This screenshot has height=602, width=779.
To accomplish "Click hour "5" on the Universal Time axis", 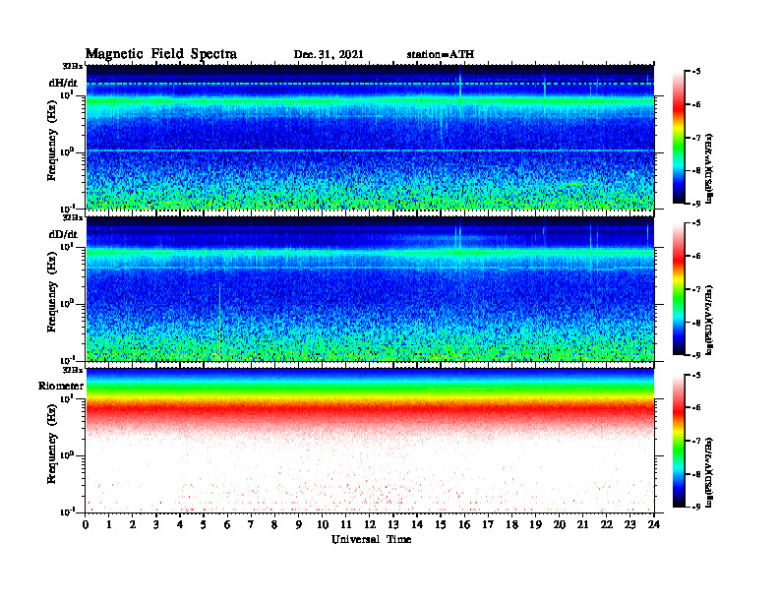I will pyautogui.click(x=204, y=525).
